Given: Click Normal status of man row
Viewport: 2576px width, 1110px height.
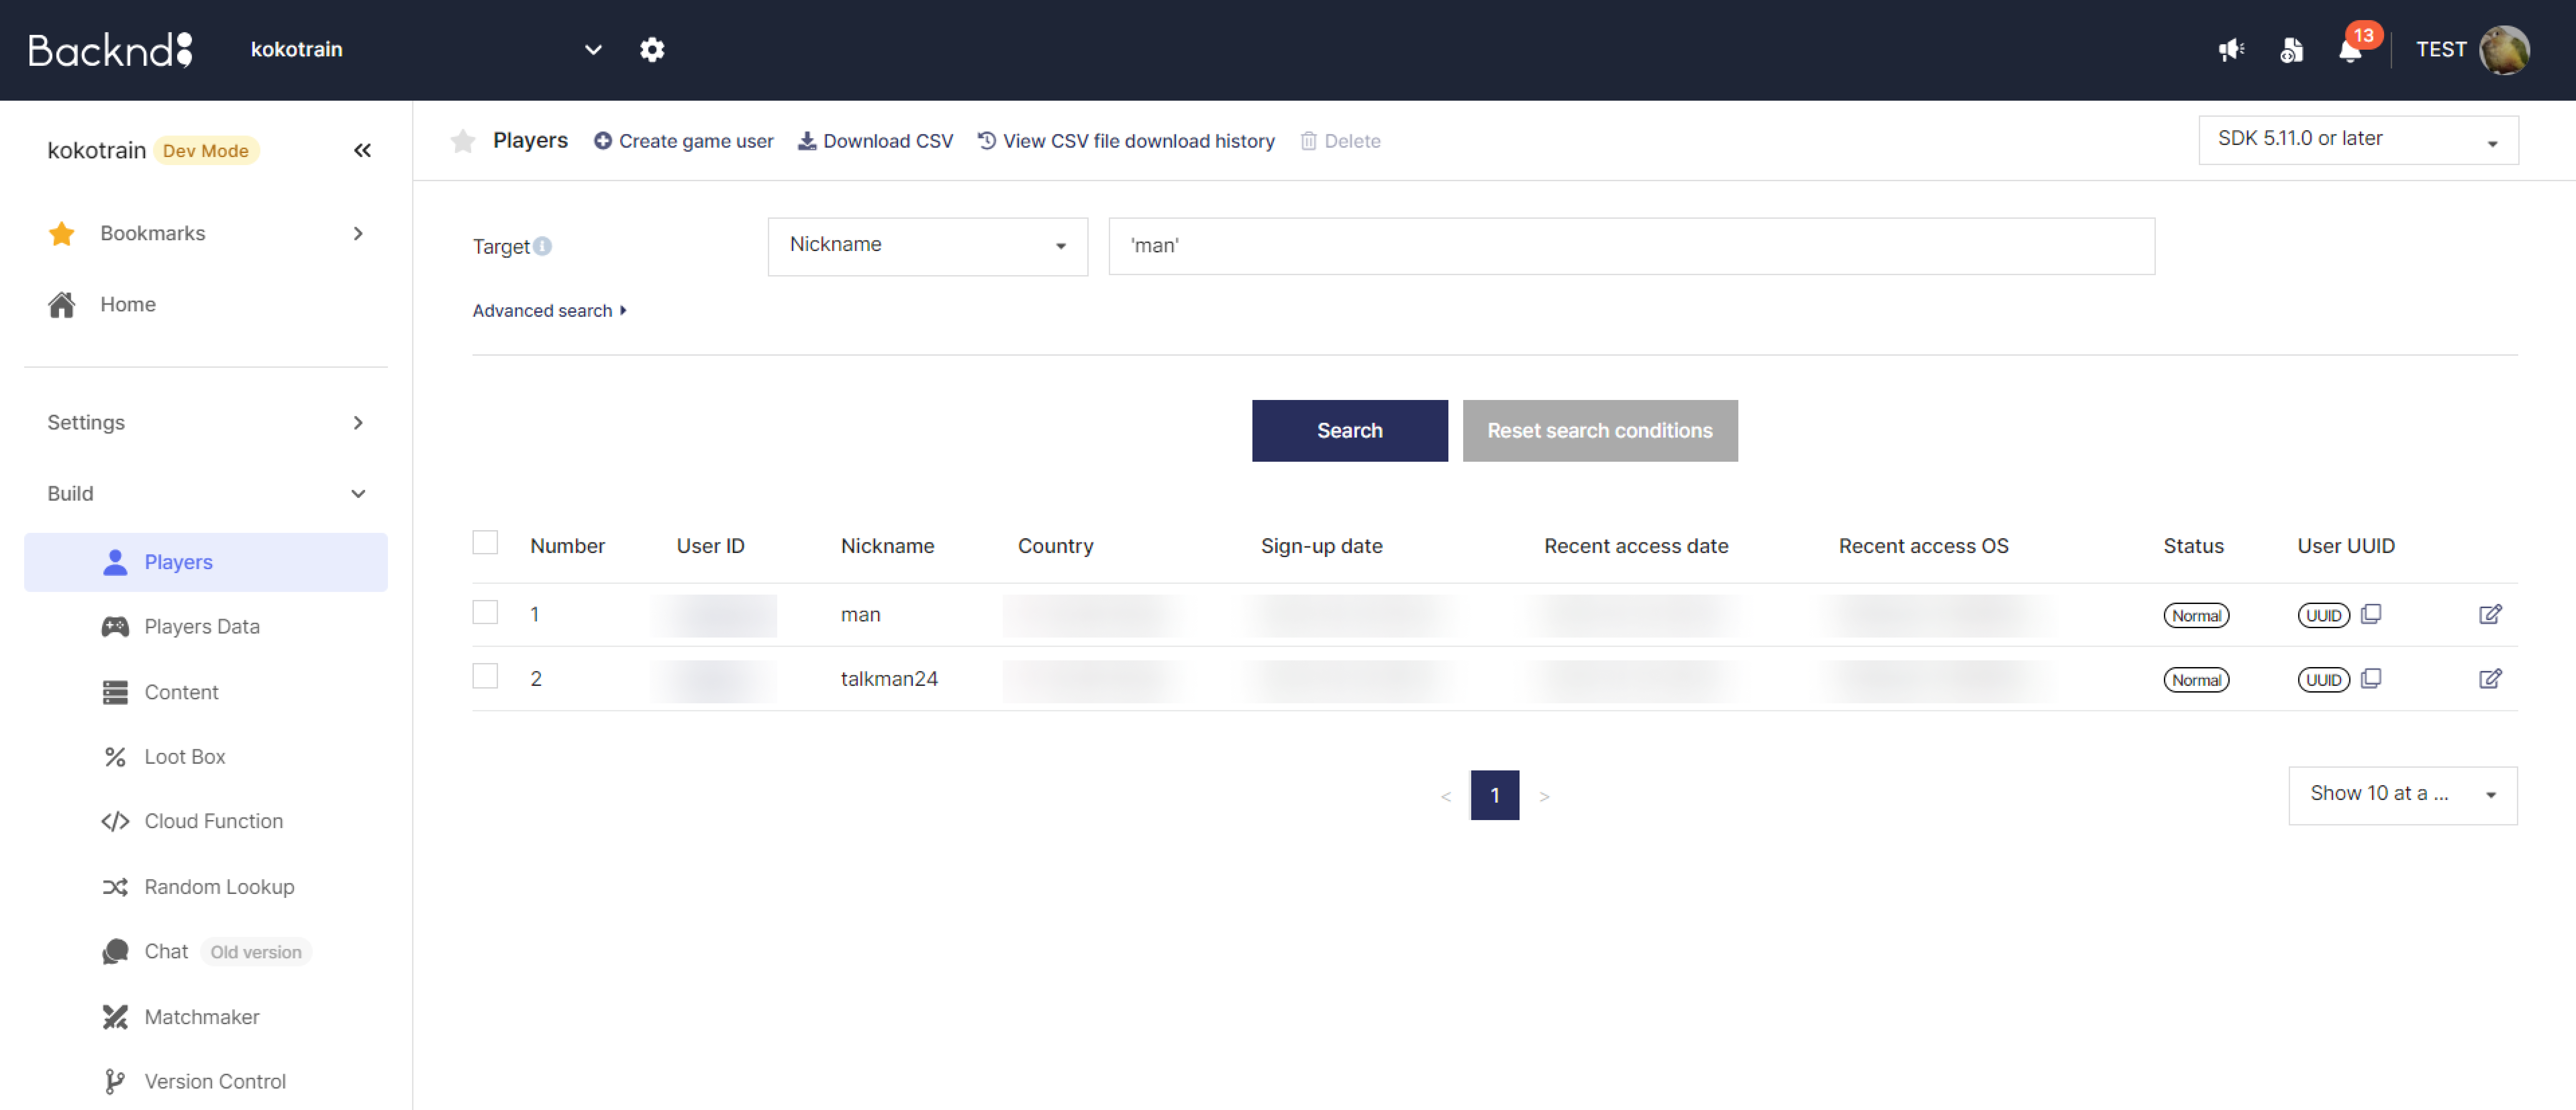Looking at the screenshot, I should 2196,616.
